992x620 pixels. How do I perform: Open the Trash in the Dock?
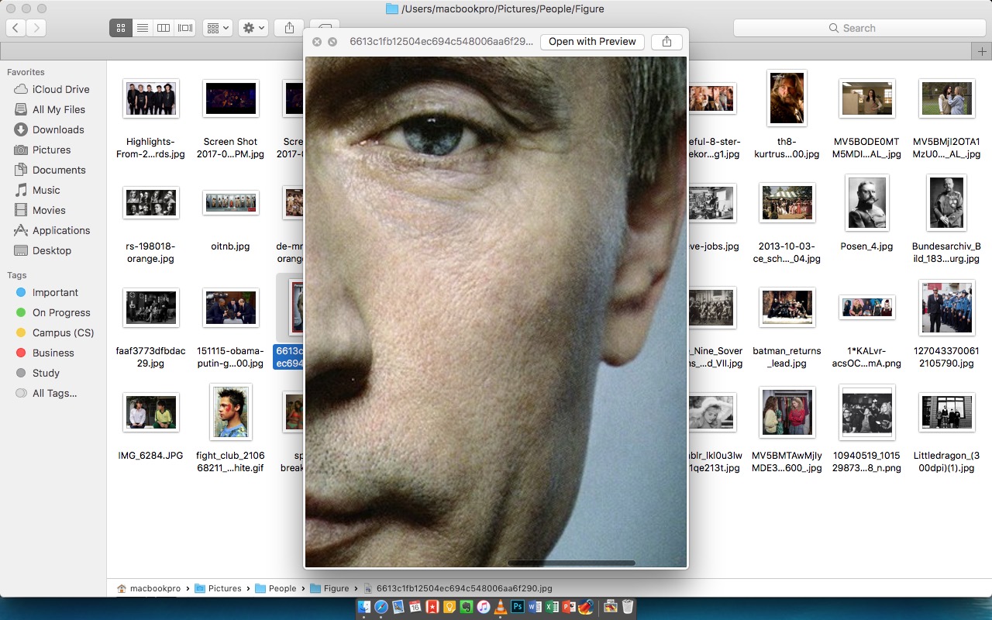point(628,608)
